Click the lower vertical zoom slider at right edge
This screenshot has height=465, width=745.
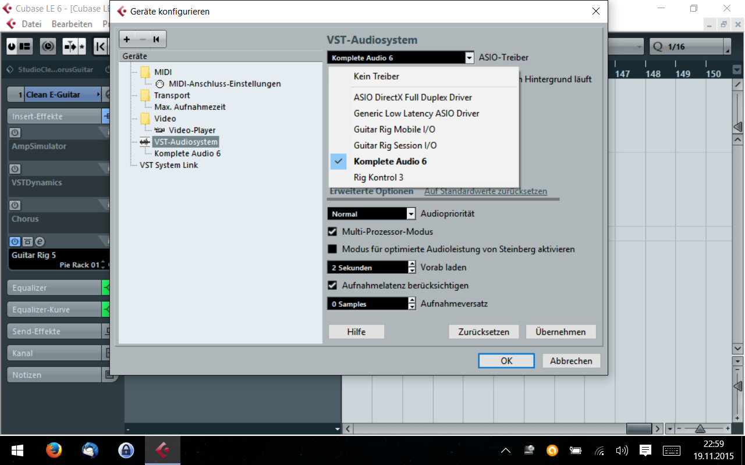pyautogui.click(x=738, y=387)
